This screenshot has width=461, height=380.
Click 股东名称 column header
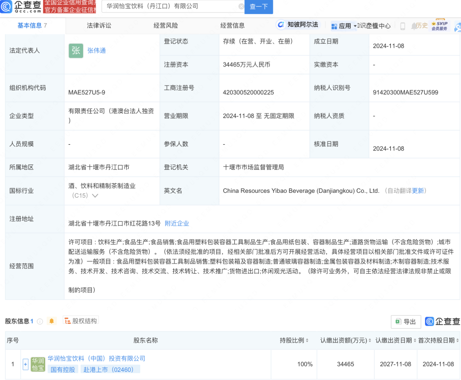click(146, 340)
